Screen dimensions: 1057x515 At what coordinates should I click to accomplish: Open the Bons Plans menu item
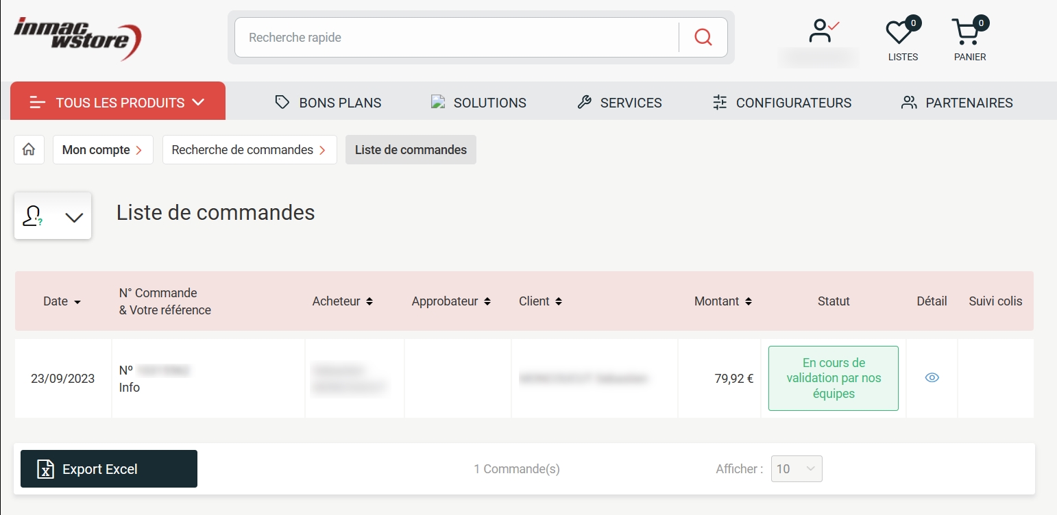click(x=328, y=103)
